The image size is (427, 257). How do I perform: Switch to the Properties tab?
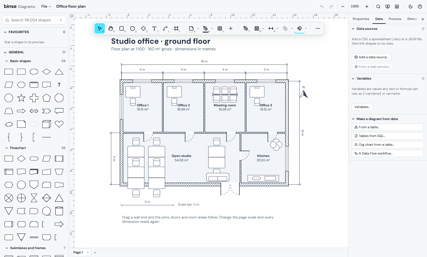[361, 19]
